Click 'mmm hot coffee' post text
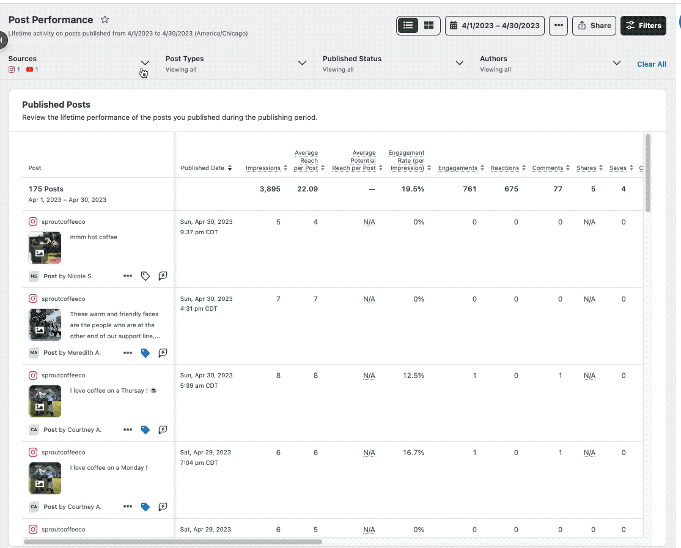681x548 pixels. (x=94, y=237)
